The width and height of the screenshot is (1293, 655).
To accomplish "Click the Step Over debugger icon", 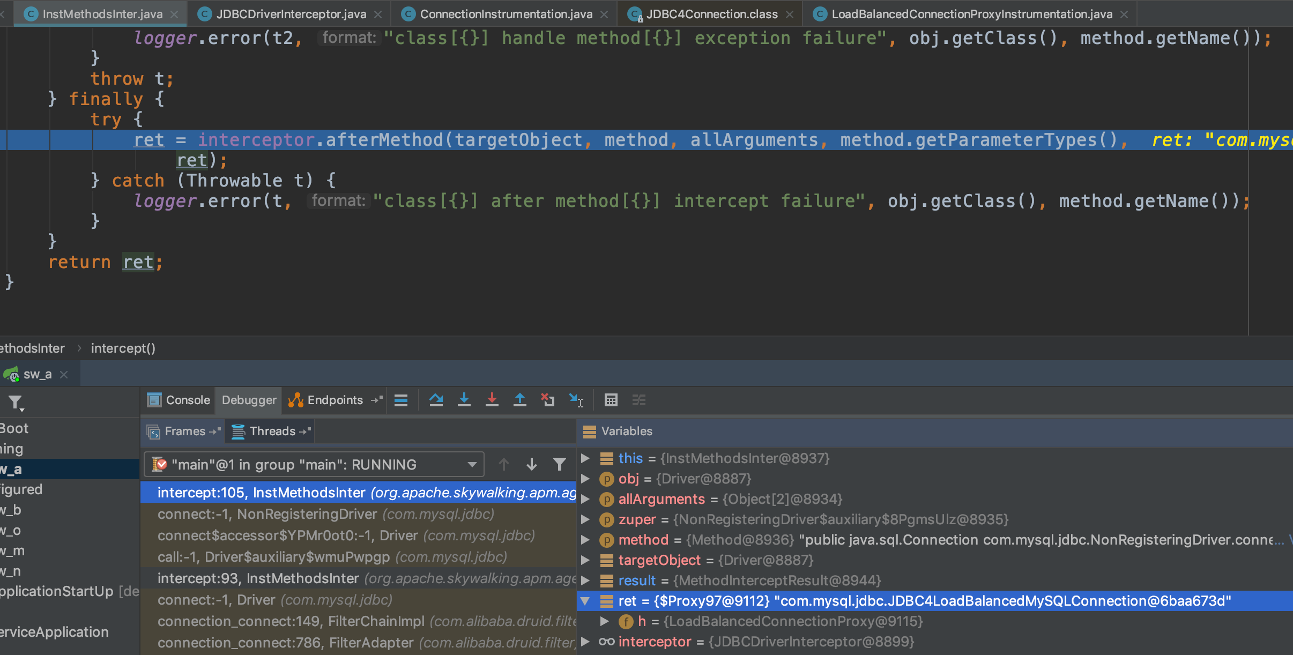I will [x=436, y=400].
